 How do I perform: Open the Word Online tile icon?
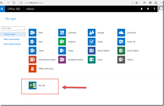point(92,51)
